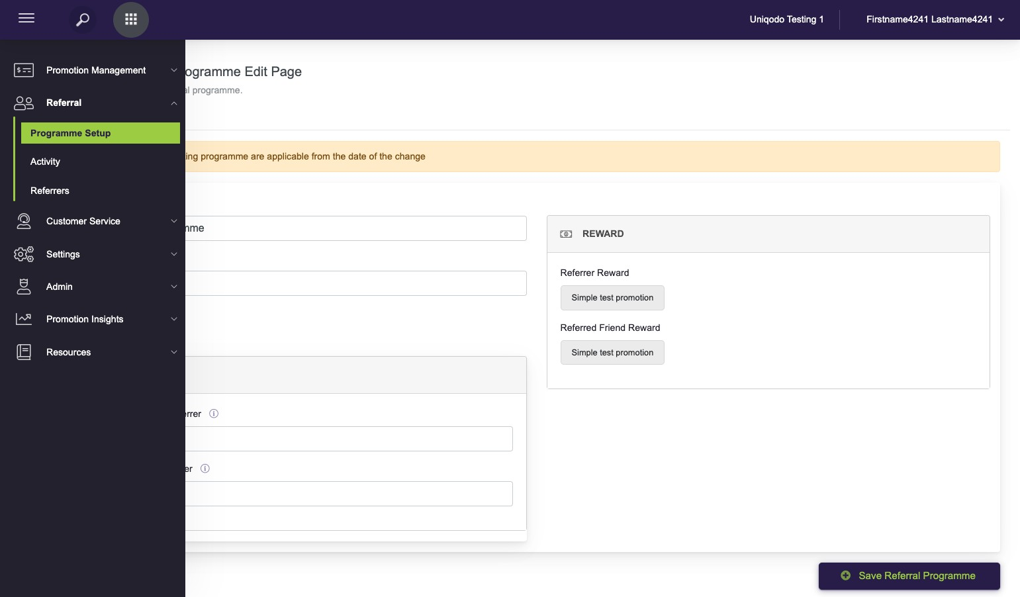Go to Activity under Referral
1020x597 pixels.
coord(45,161)
